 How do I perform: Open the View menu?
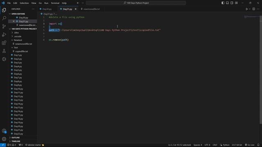click(34, 3)
